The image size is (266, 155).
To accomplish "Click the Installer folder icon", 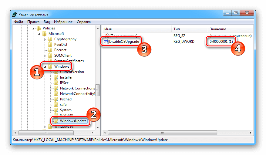I will pyautogui.click(x=56, y=77).
